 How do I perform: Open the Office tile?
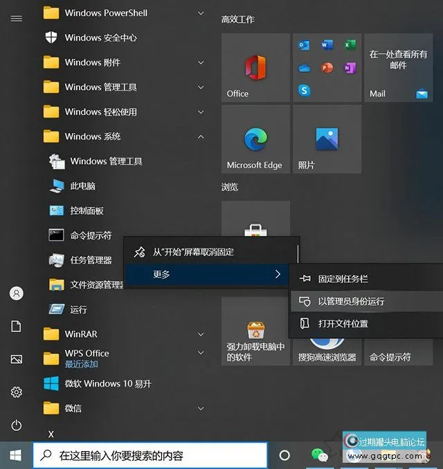pyautogui.click(x=255, y=68)
